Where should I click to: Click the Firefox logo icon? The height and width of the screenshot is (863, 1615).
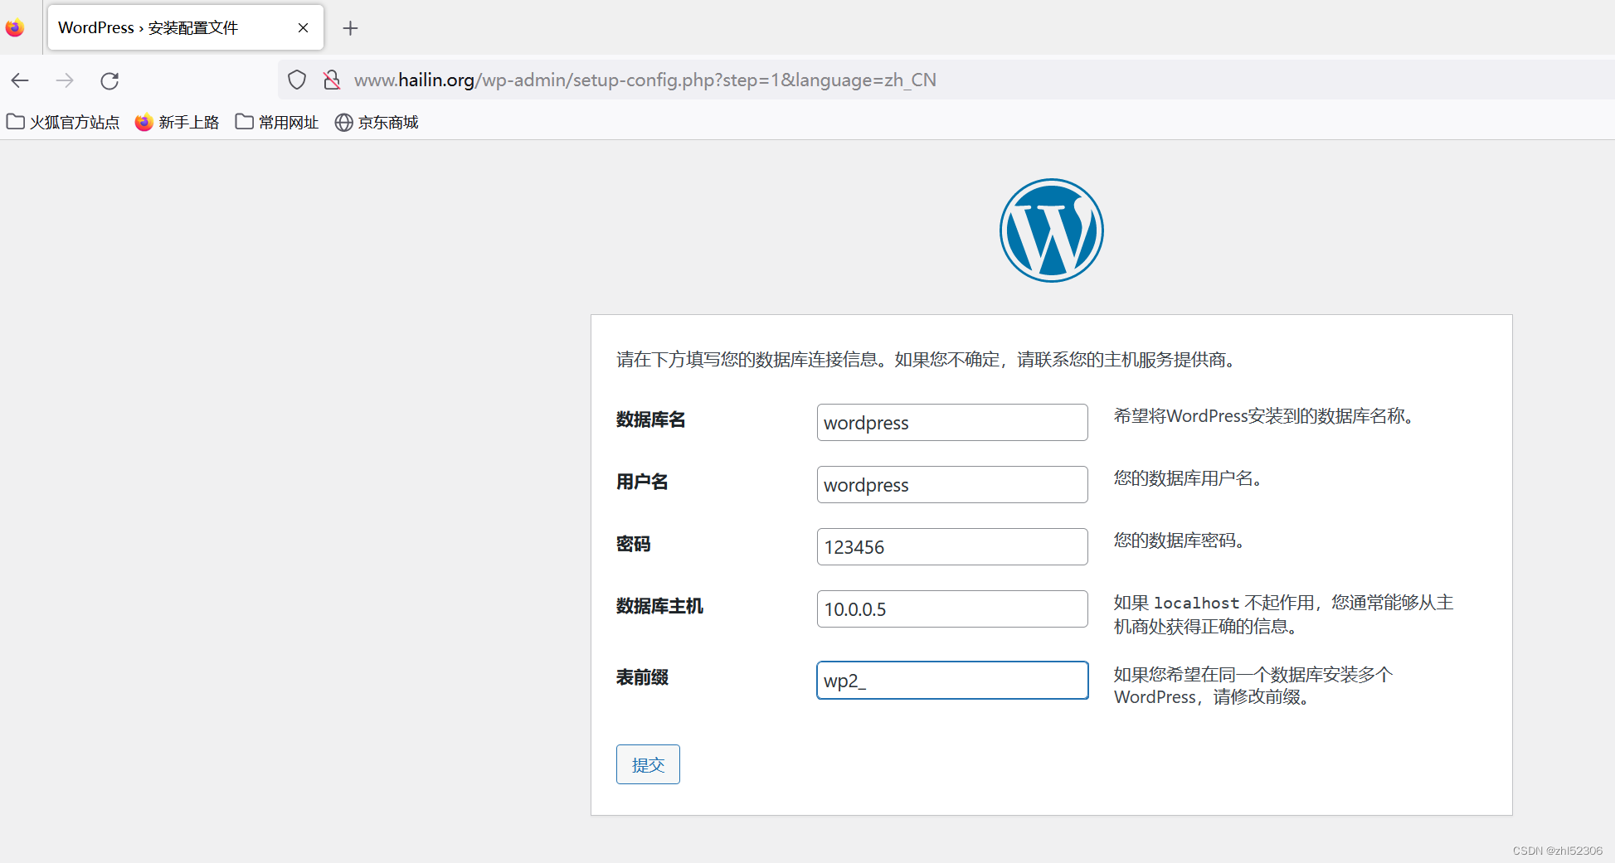[x=15, y=28]
